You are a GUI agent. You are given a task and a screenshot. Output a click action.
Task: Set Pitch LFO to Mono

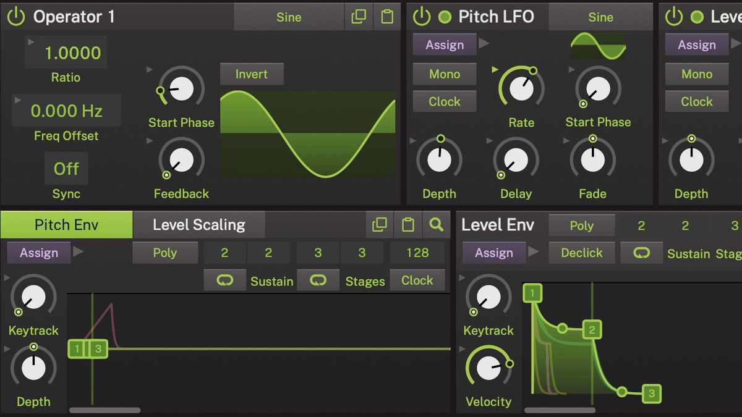pos(444,74)
